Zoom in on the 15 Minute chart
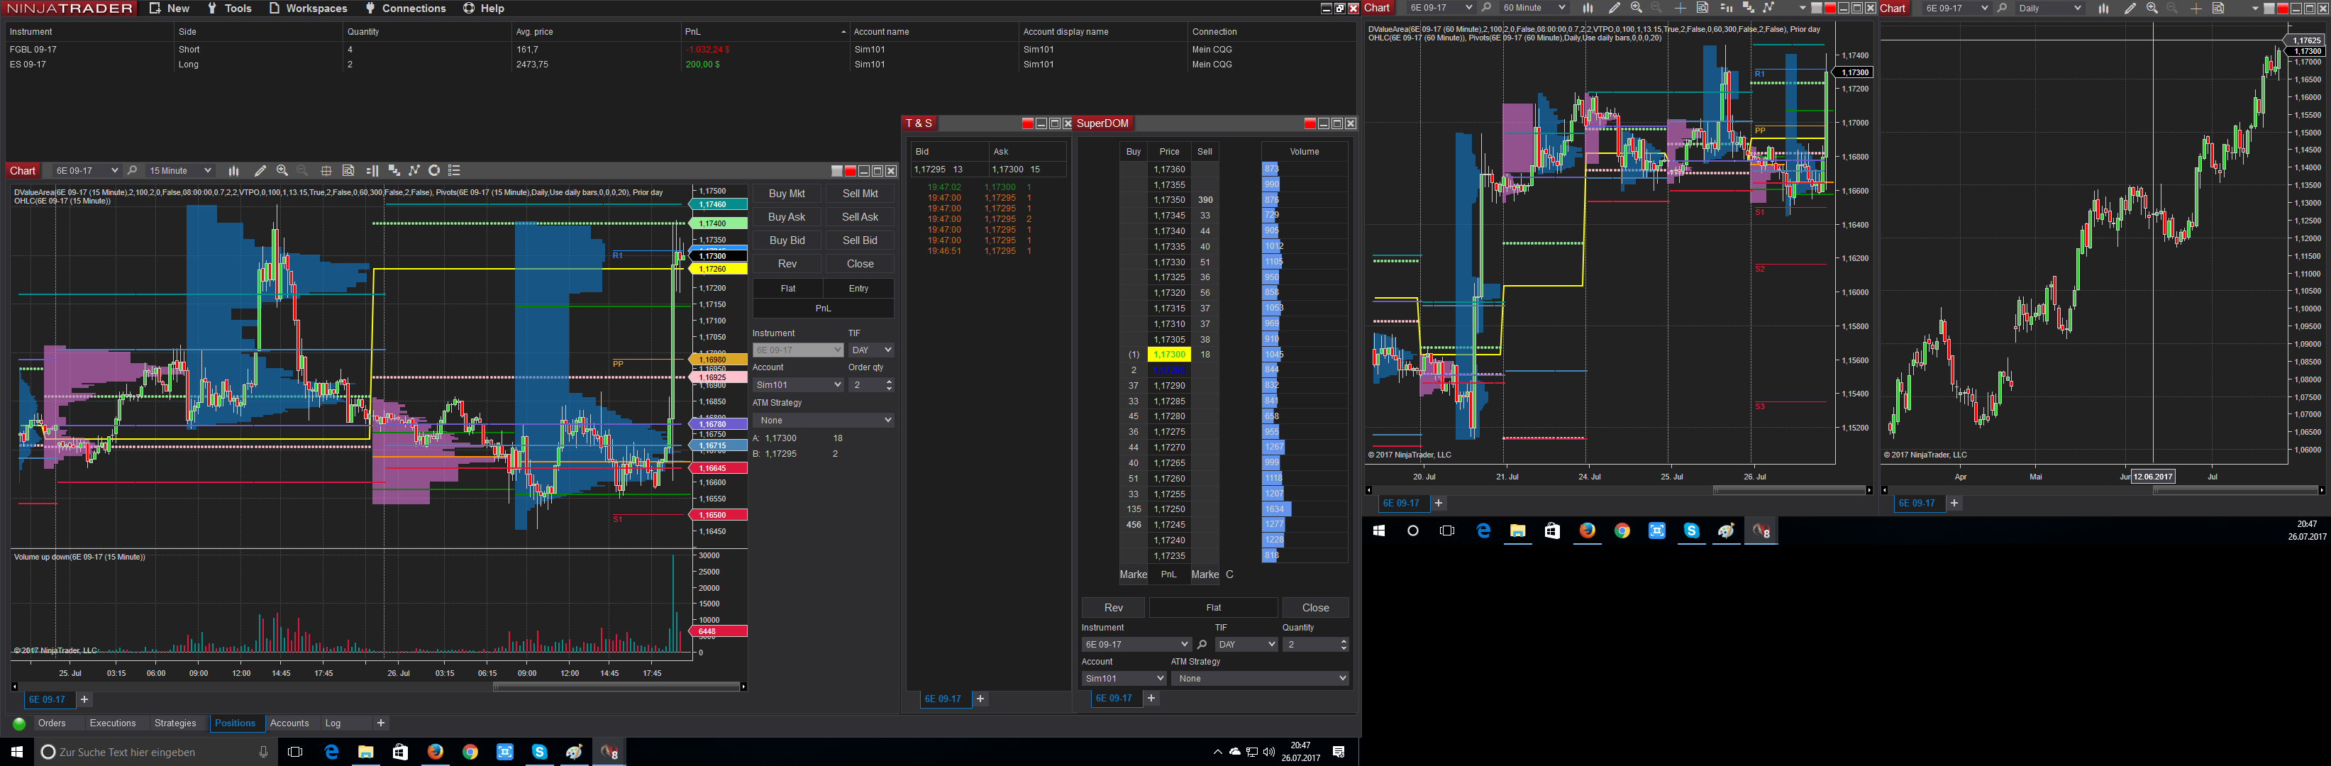This screenshot has width=2331, height=766. [x=282, y=171]
